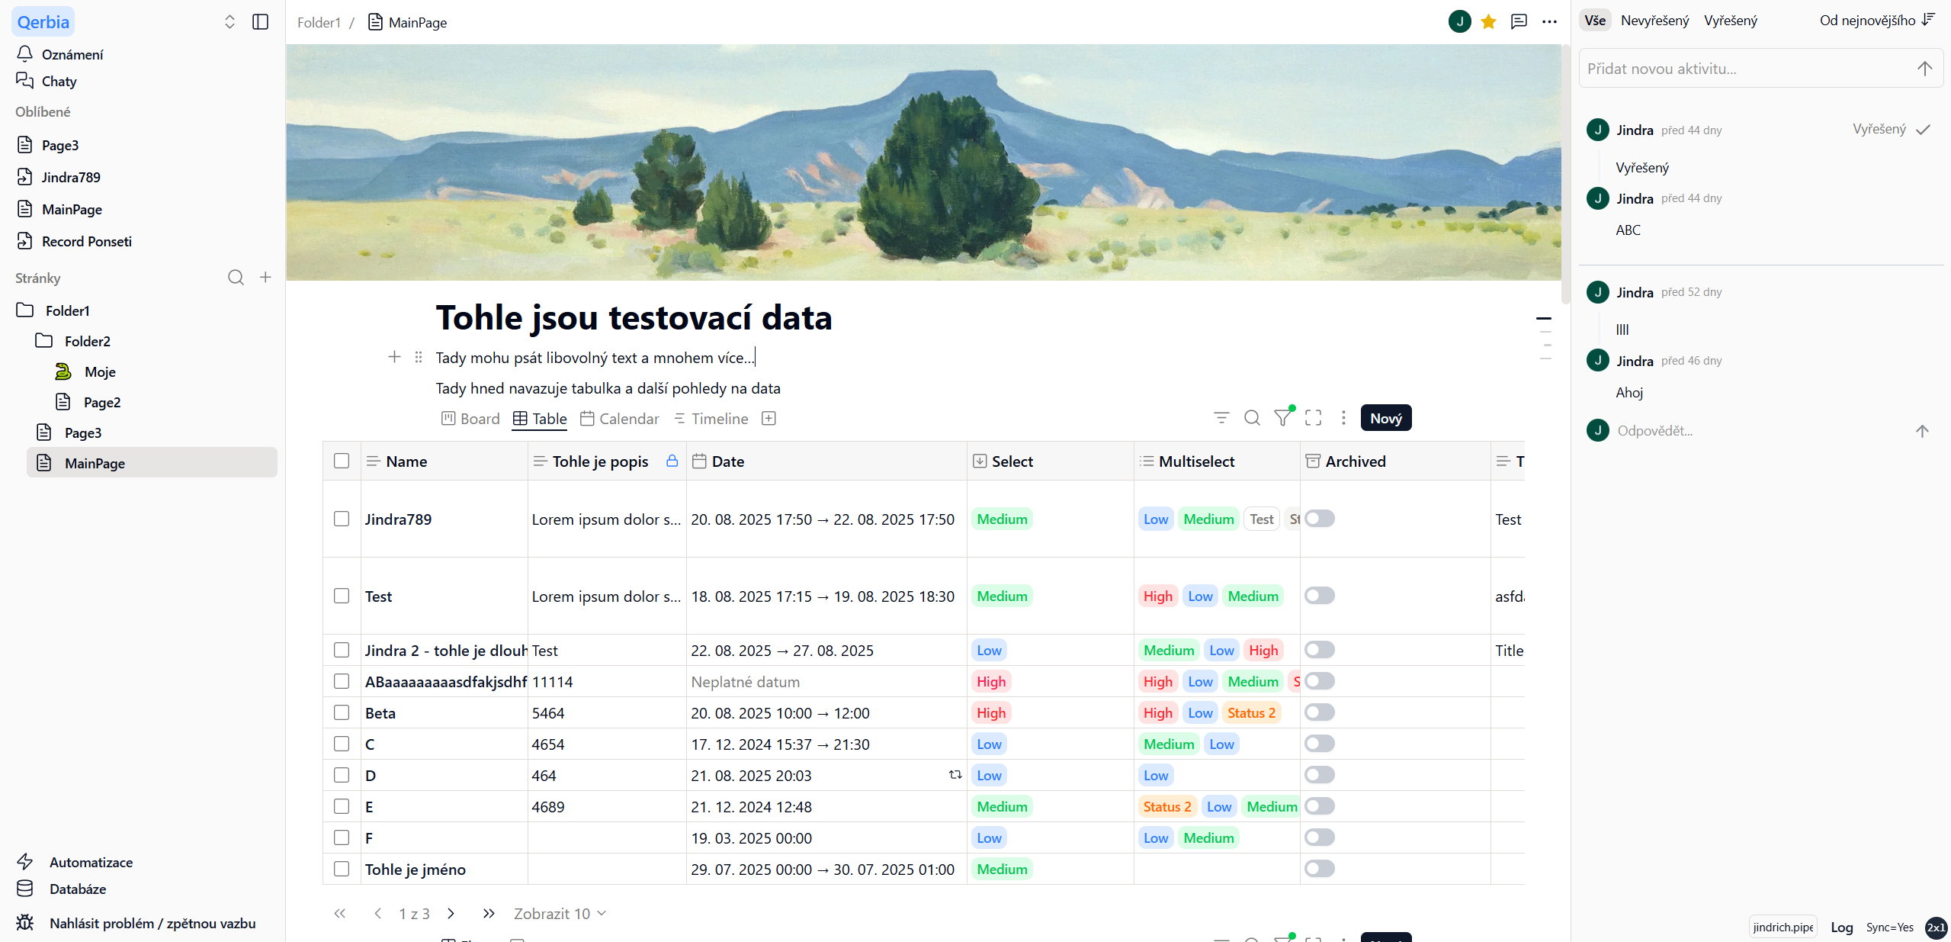Expand table to fullscreen icon

click(1313, 418)
